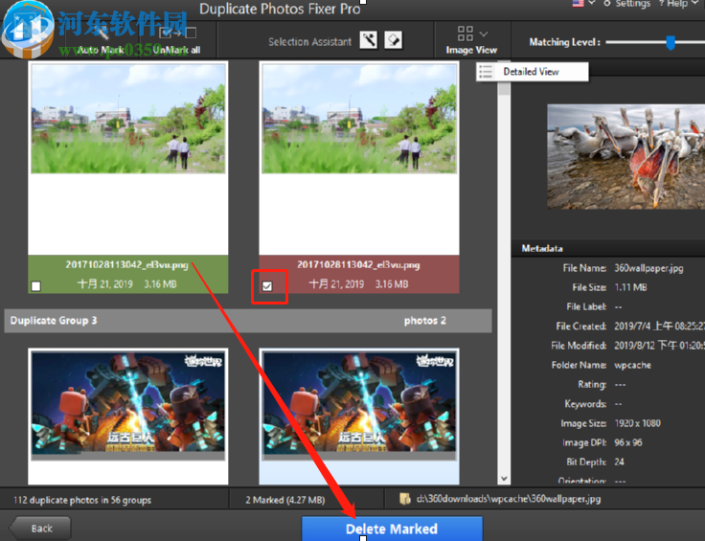Click the Detailed View list icon
The height and width of the screenshot is (541, 705).
coord(486,72)
